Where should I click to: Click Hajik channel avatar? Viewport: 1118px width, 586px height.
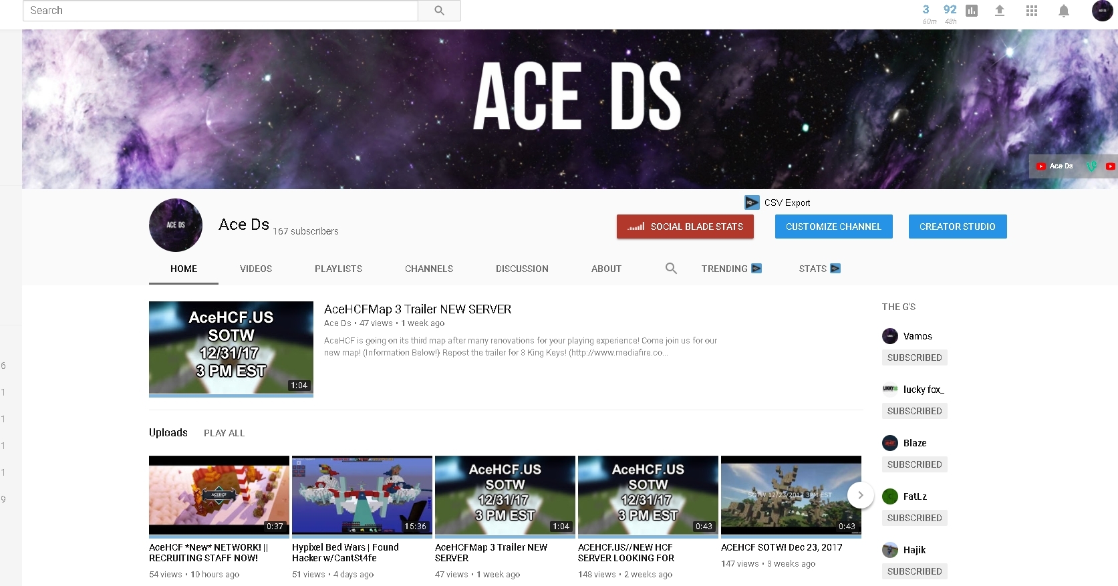point(890,550)
